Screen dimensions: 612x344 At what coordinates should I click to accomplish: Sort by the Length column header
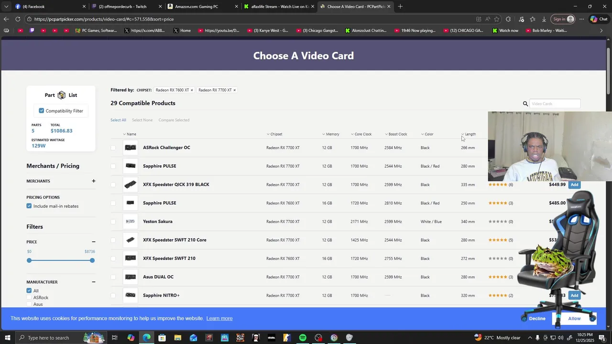tap(469, 134)
